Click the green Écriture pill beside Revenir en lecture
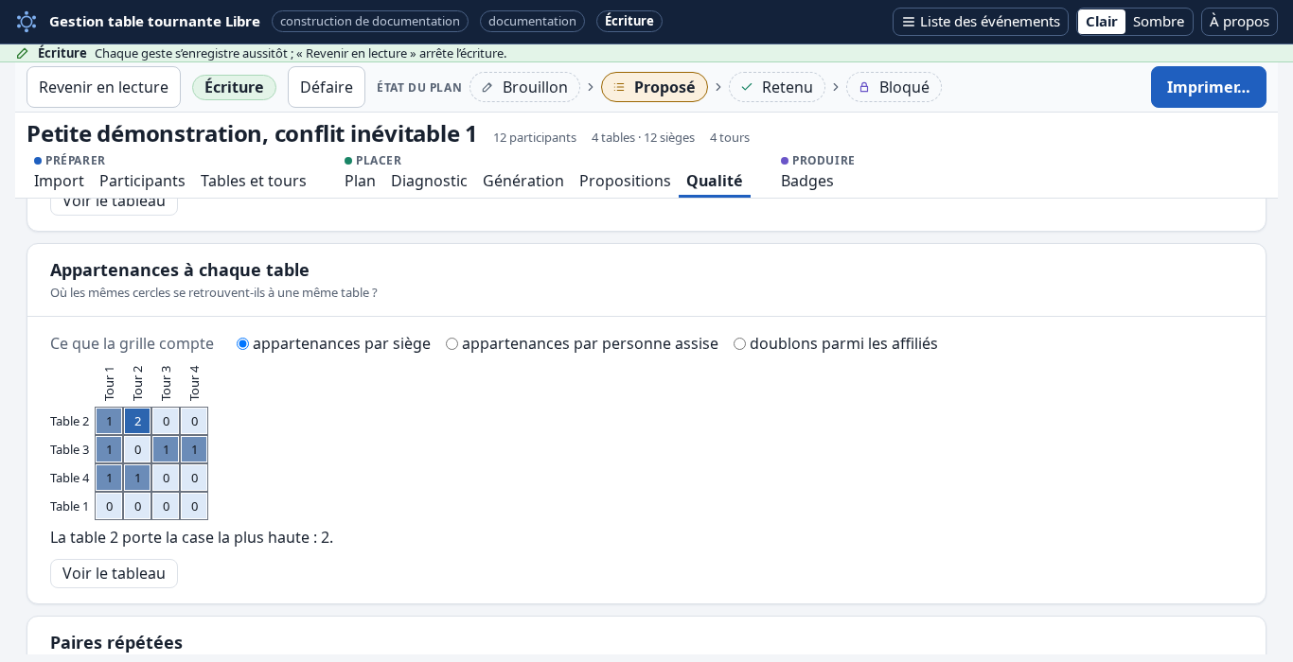This screenshot has height=662, width=1293. [x=234, y=87]
